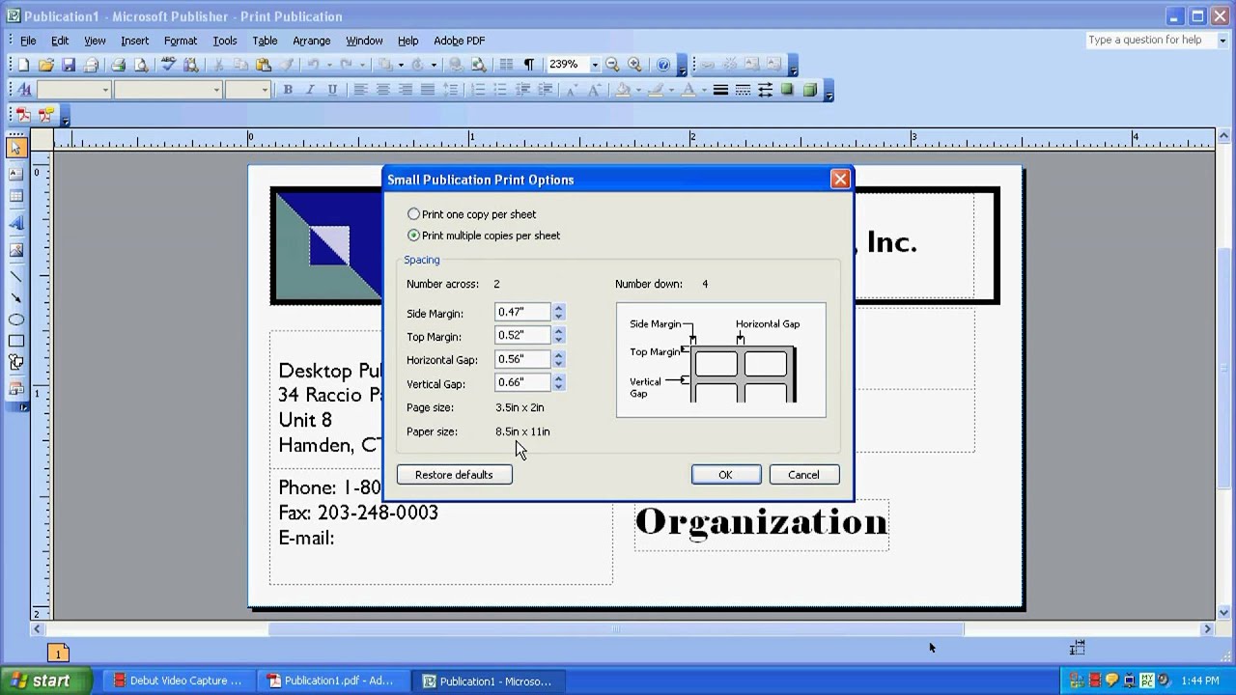Click the Vertical Gap input field
This screenshot has width=1236, height=695.
point(522,382)
